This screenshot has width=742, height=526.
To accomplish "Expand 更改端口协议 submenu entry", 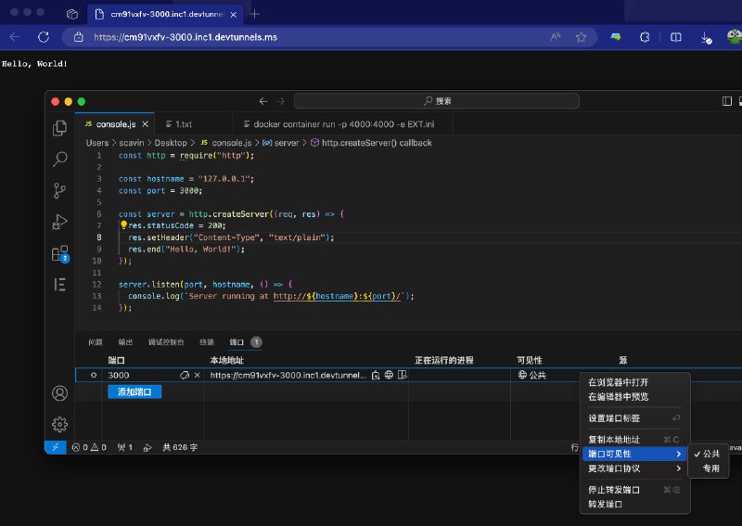I will 634,468.
